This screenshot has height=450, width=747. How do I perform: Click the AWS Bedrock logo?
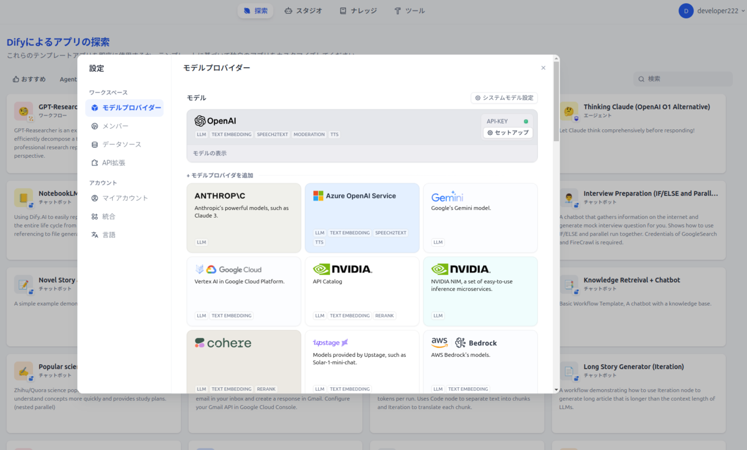click(464, 342)
